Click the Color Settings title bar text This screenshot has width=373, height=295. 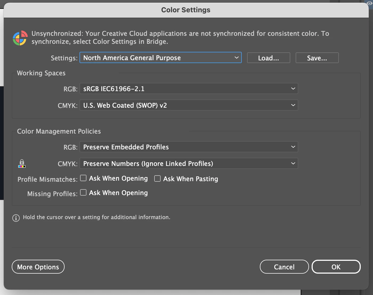(x=186, y=10)
